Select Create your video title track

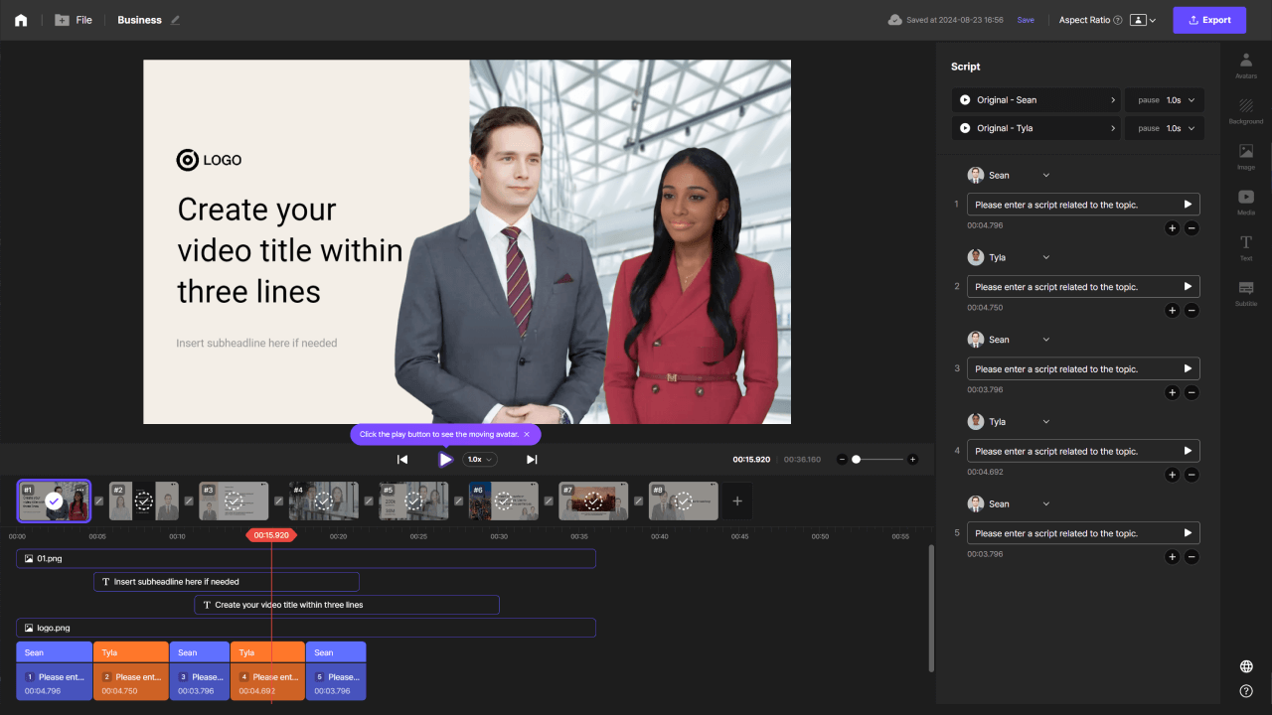(x=347, y=605)
